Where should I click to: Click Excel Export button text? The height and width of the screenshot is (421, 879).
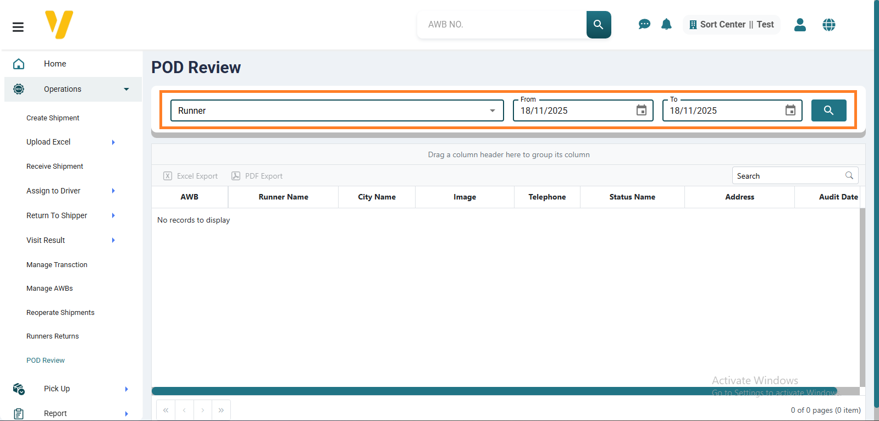(x=197, y=176)
